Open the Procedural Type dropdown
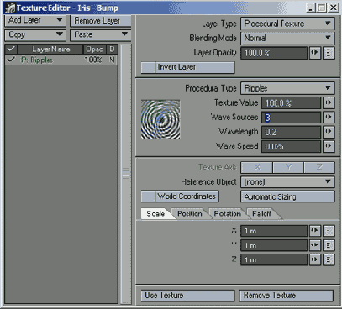Screen dimensions: 342x309 point(287,88)
